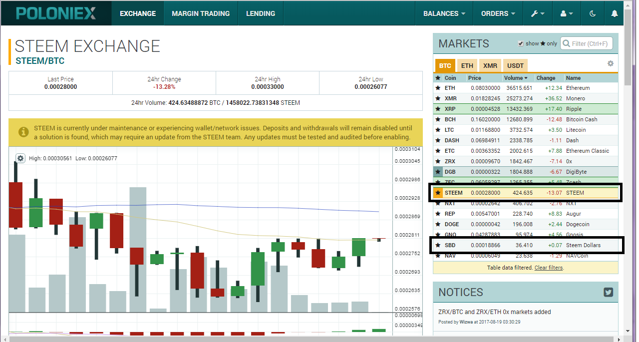The width and height of the screenshot is (639, 342).
Task: Switch to ETH markets tab
Action: (467, 65)
